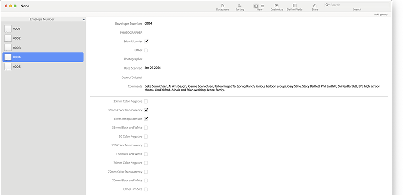This screenshot has height=195, width=403.
Task: Click thumbnail icon of record 0001
Action: pos(8,29)
